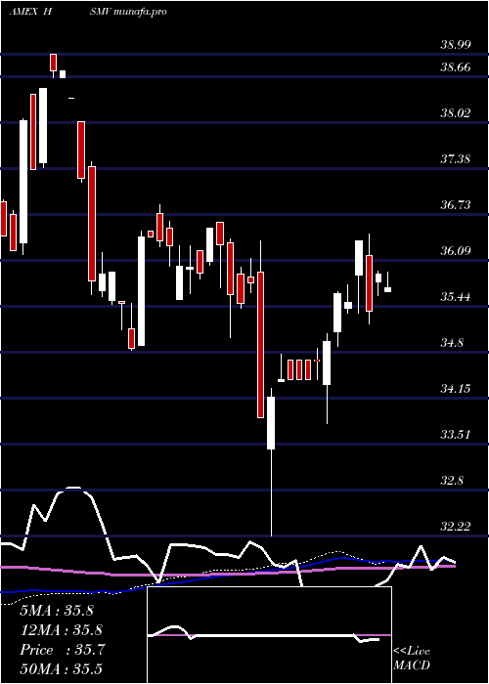Click the 36.73 price level label

pos(456,205)
